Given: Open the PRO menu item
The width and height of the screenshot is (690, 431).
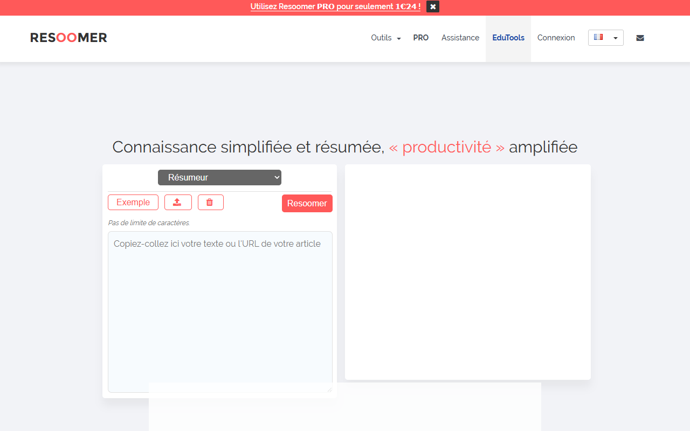Looking at the screenshot, I should point(421,38).
